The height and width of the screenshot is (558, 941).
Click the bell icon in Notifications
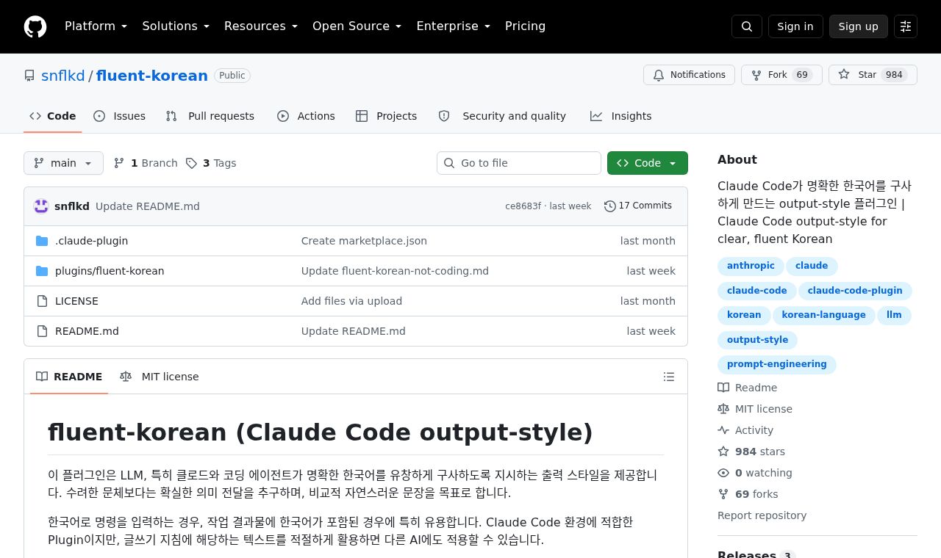659,75
